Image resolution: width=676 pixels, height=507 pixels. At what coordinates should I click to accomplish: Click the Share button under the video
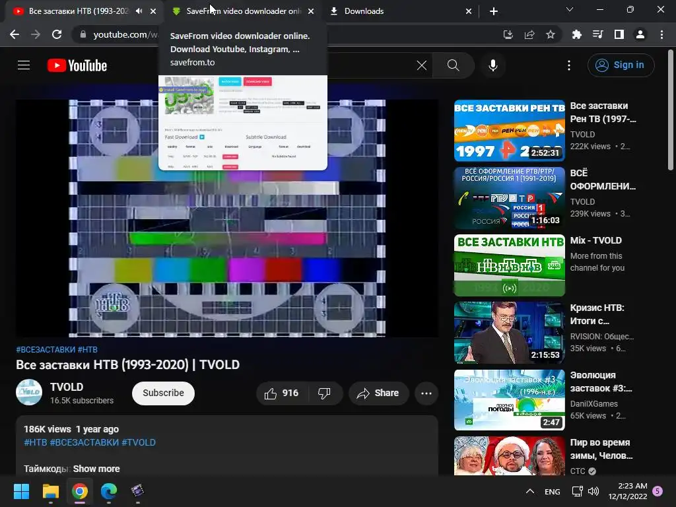tap(379, 393)
